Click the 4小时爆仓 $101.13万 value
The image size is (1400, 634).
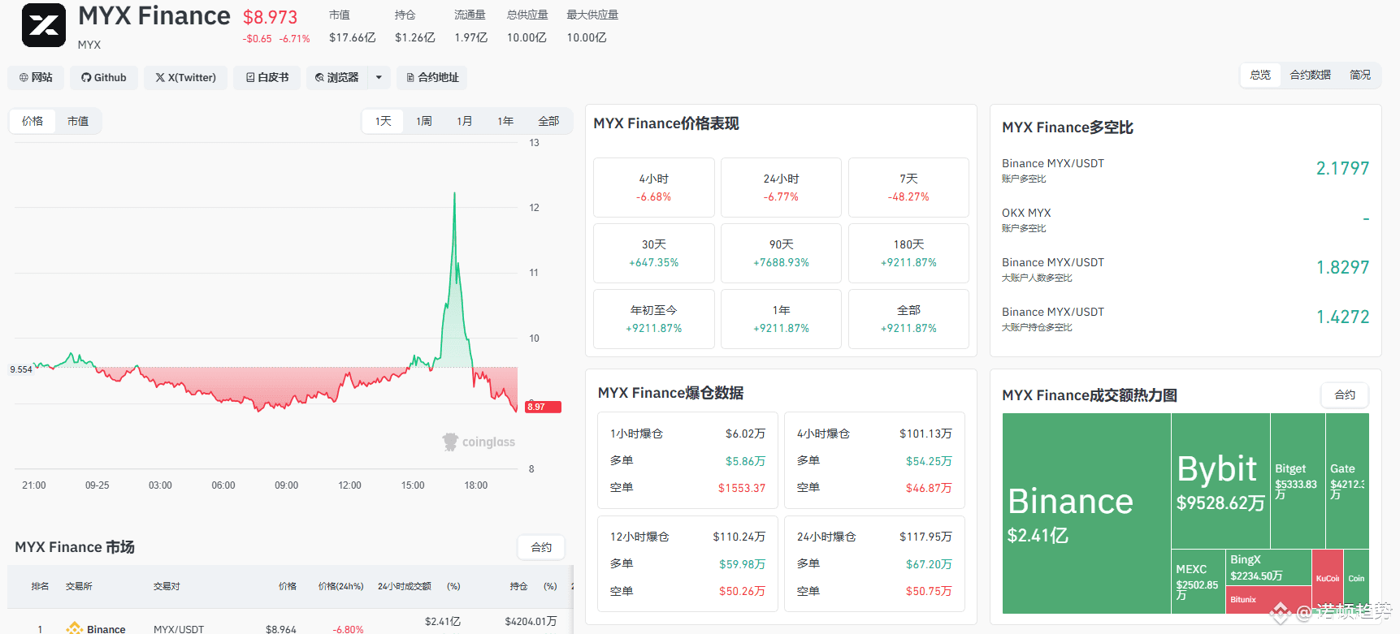925,433
